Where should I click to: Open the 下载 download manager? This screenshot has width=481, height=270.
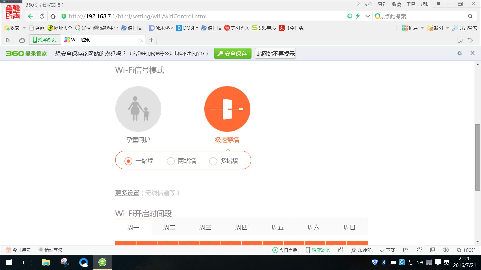click(387, 250)
